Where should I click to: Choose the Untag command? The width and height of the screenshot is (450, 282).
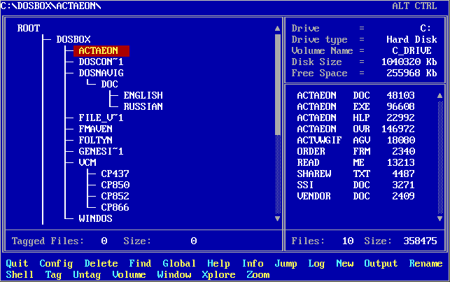[87, 274]
